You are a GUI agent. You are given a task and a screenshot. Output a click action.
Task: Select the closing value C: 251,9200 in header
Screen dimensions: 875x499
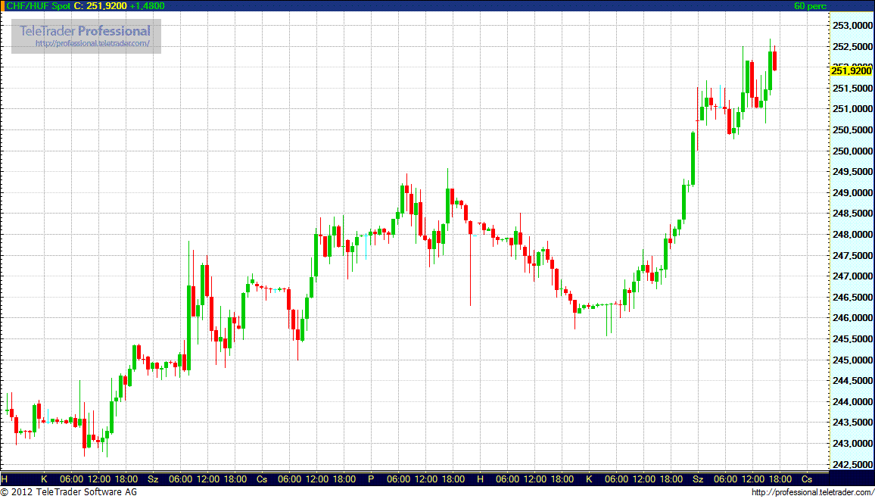pos(100,6)
